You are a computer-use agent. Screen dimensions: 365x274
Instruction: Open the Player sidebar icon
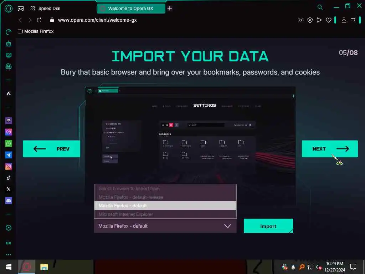click(9, 228)
